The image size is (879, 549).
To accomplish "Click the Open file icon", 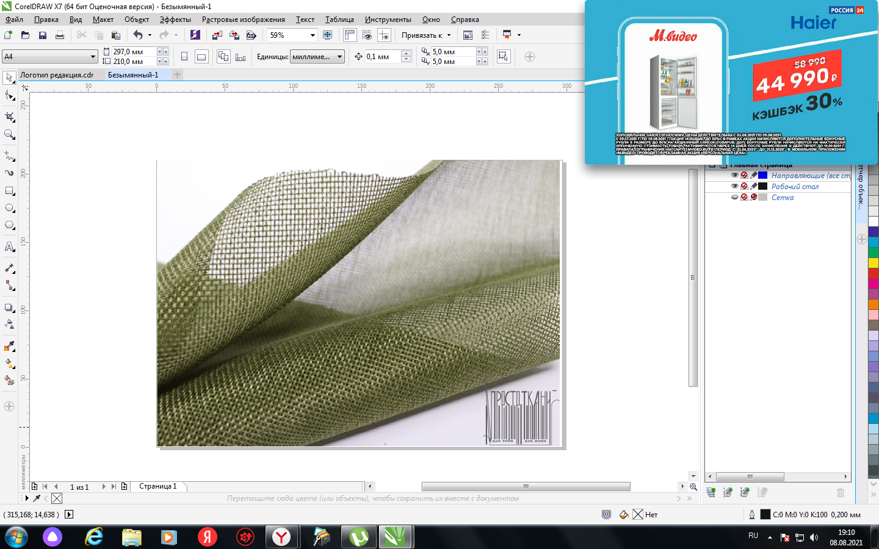I will 25,35.
